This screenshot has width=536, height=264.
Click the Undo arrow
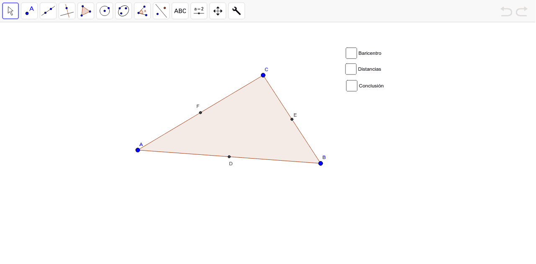(506, 11)
